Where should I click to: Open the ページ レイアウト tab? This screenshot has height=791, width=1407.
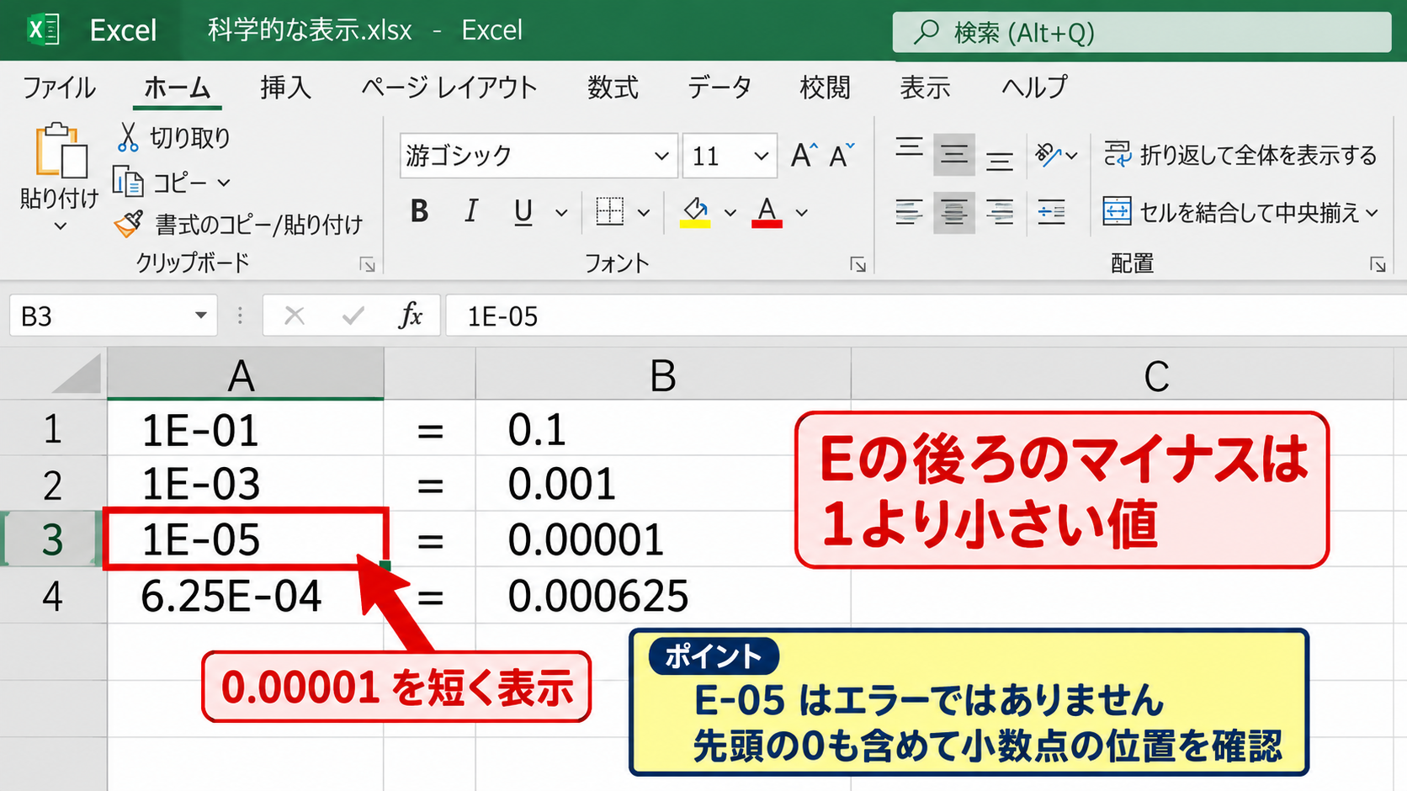click(449, 88)
